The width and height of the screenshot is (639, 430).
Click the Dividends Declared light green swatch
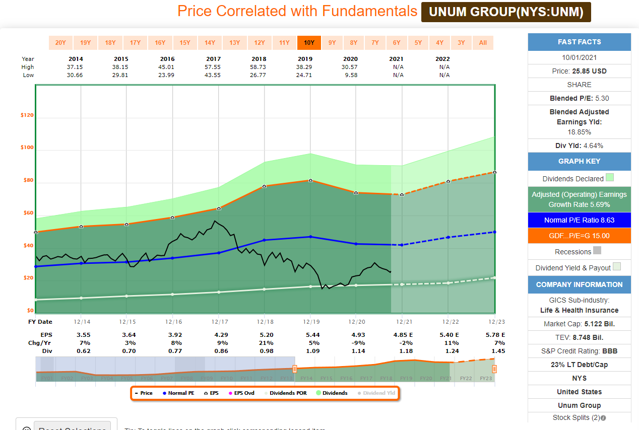click(x=610, y=178)
